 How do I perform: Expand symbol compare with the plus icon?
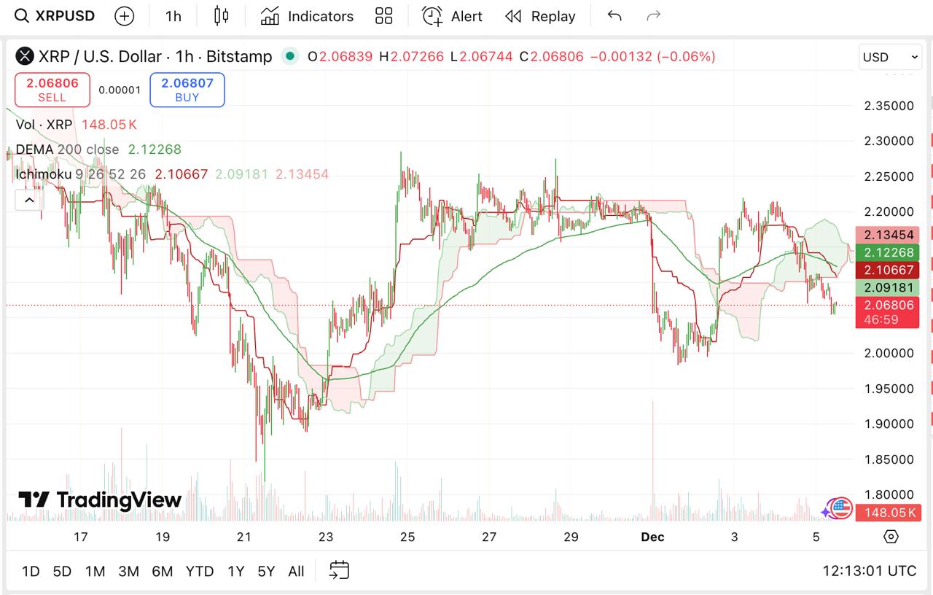click(124, 15)
